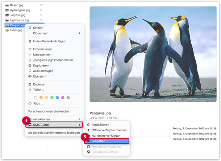Click the Nur online verfügbar cloud icon
Viewport: 221px width, 161px height.
[x=88, y=135]
